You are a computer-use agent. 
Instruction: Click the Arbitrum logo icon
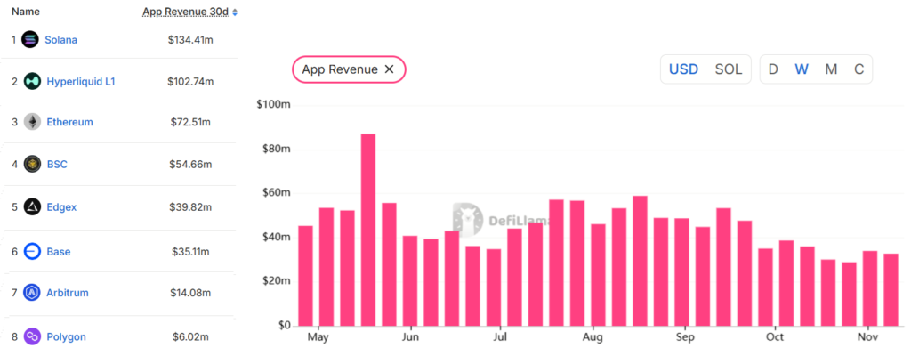(32, 293)
